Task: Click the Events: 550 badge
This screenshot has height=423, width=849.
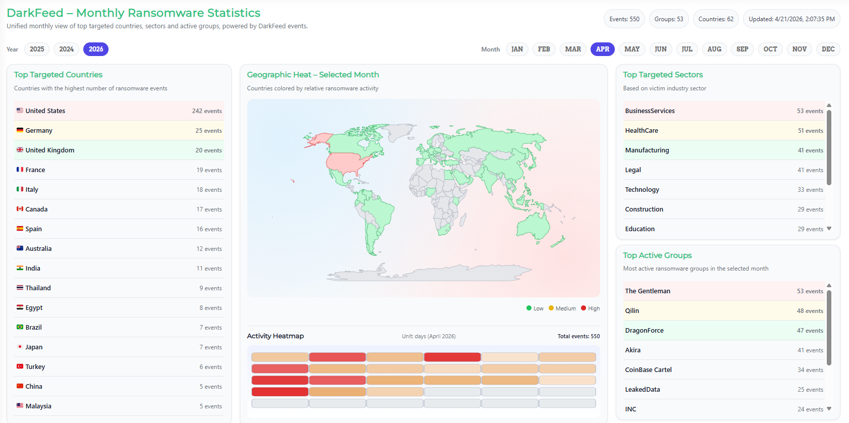Action: pyautogui.click(x=624, y=19)
